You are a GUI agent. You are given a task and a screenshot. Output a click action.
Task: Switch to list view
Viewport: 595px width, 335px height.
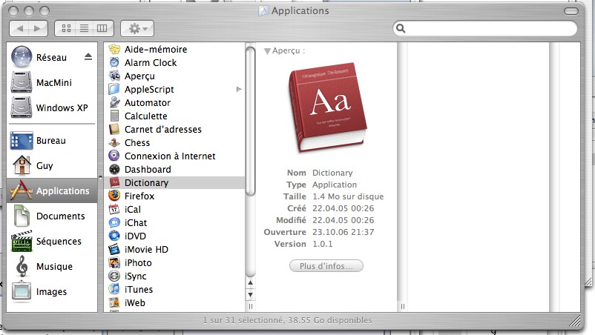85,28
